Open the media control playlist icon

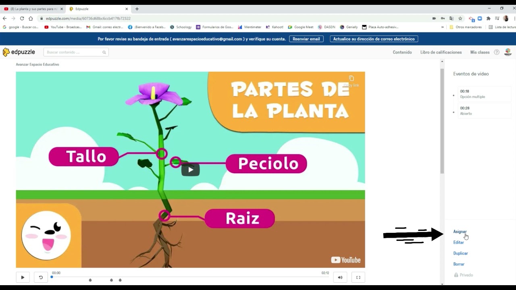[497, 18]
